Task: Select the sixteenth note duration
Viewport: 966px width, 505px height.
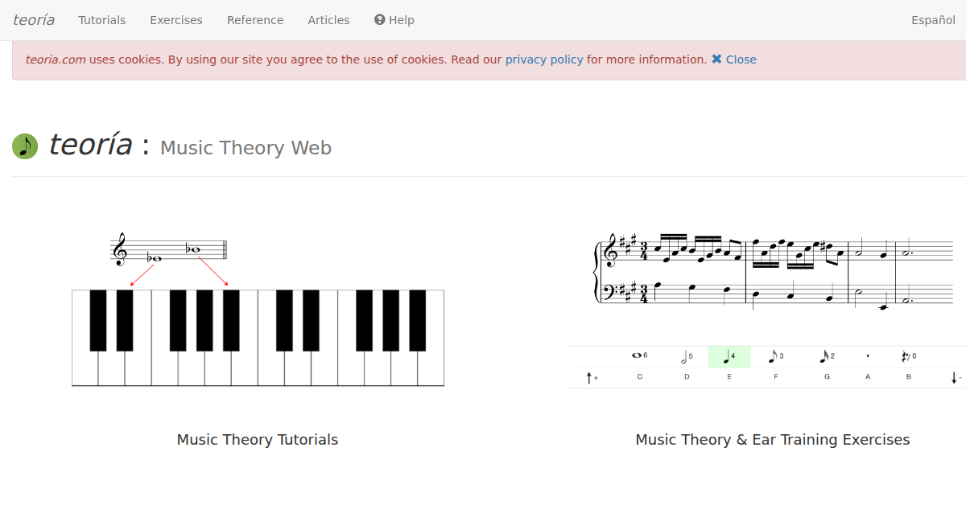Action: [827, 356]
